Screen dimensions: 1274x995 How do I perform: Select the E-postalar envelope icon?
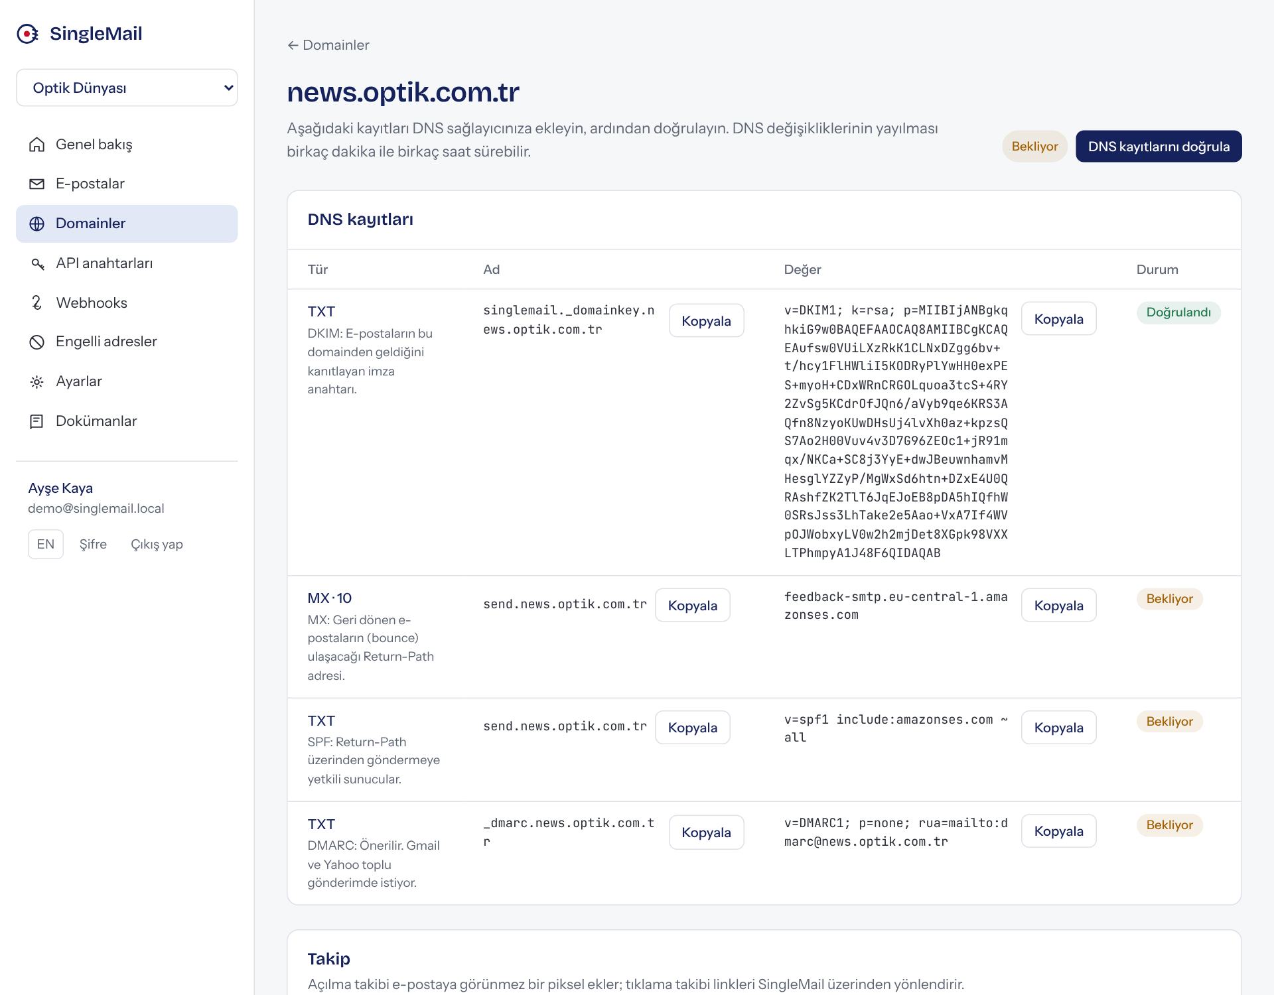37,184
